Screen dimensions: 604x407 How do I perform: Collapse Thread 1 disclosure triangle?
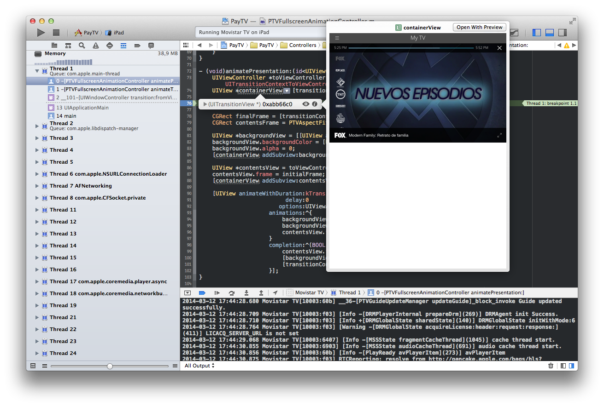pos(37,71)
